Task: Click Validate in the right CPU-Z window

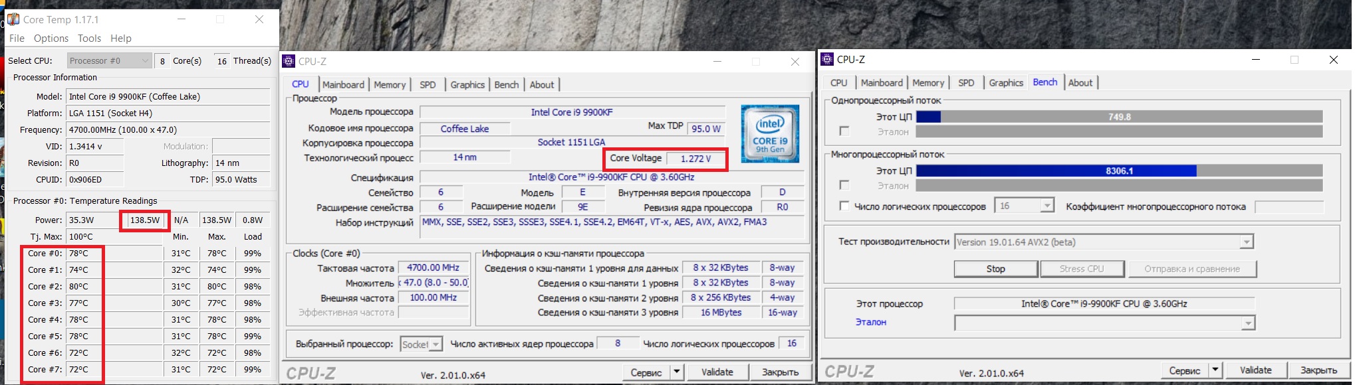Action: 1255,370
